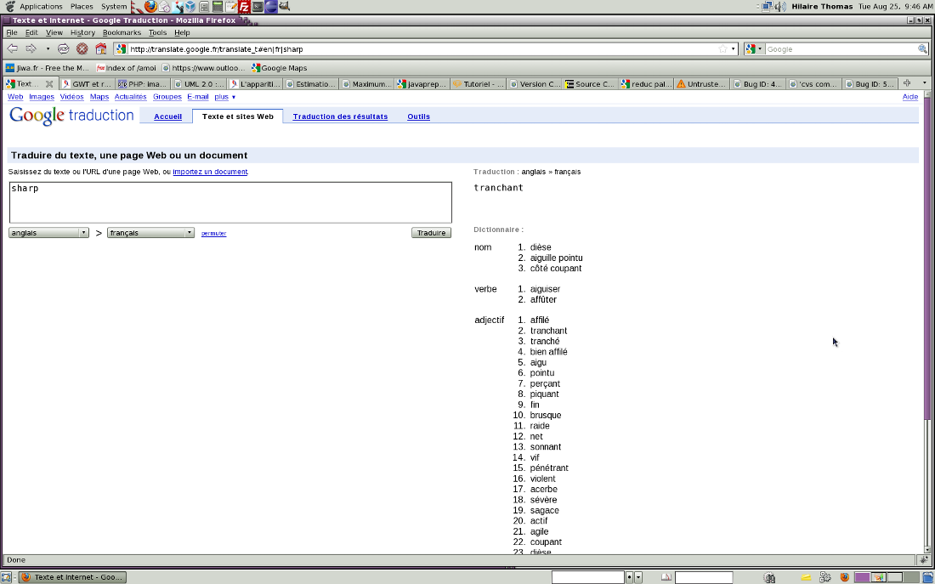Click the 'permuter' swap languages link
935x584 pixels.
[213, 233]
